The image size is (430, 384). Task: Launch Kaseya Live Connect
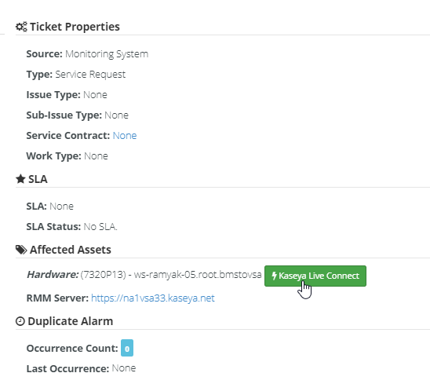(x=315, y=276)
